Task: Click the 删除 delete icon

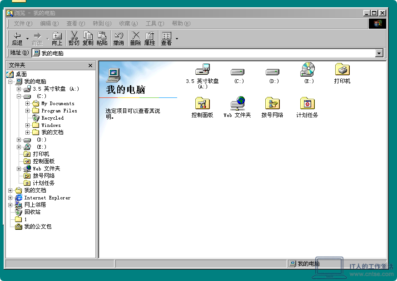Action: coord(136,39)
